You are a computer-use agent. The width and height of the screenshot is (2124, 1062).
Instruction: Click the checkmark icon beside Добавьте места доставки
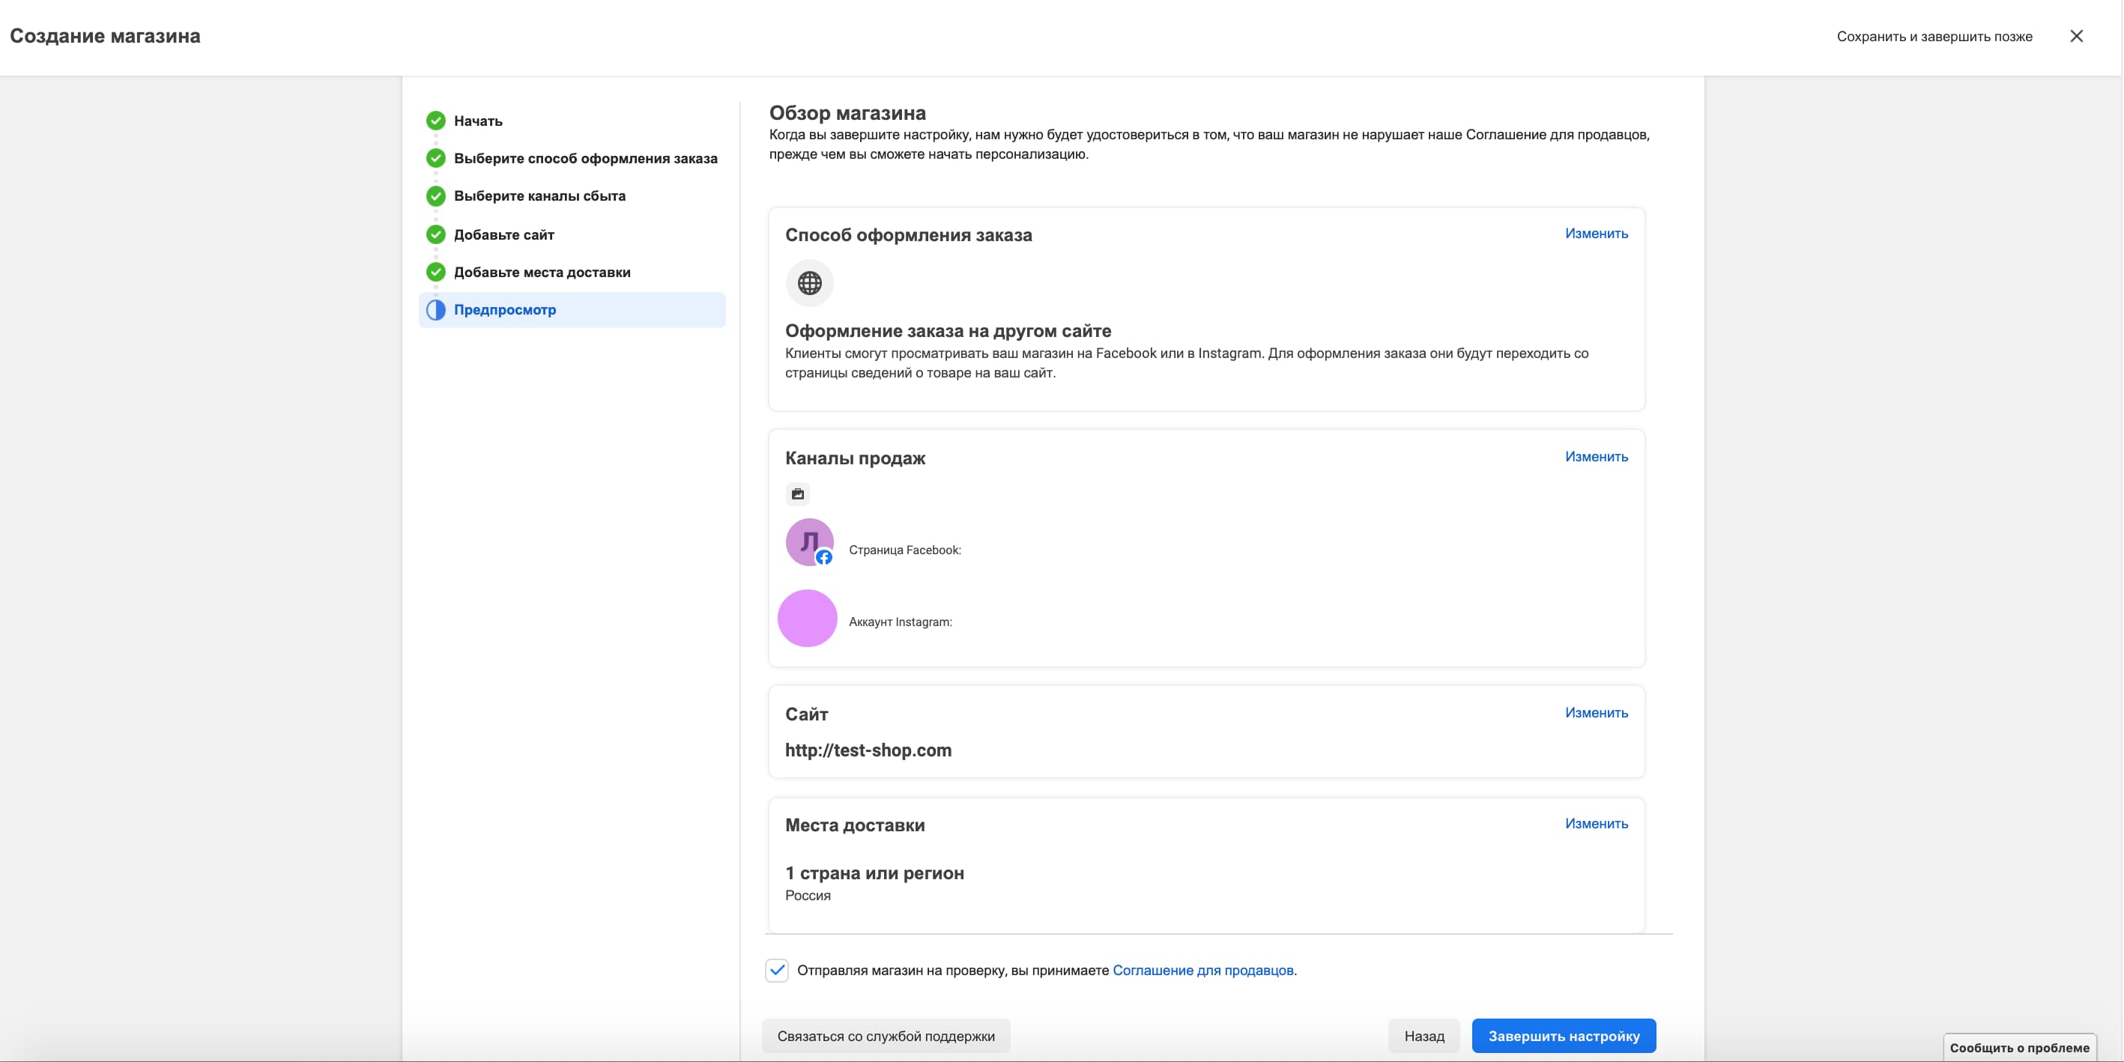coord(435,271)
